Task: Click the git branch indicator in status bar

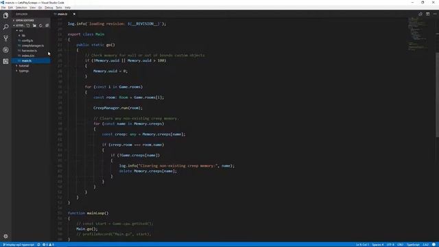Action: pyautogui.click(x=19, y=245)
